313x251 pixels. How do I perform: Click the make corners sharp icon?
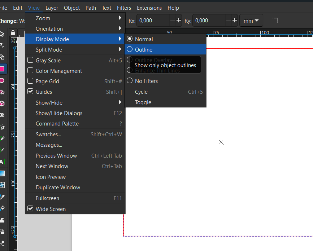[x=275, y=20]
